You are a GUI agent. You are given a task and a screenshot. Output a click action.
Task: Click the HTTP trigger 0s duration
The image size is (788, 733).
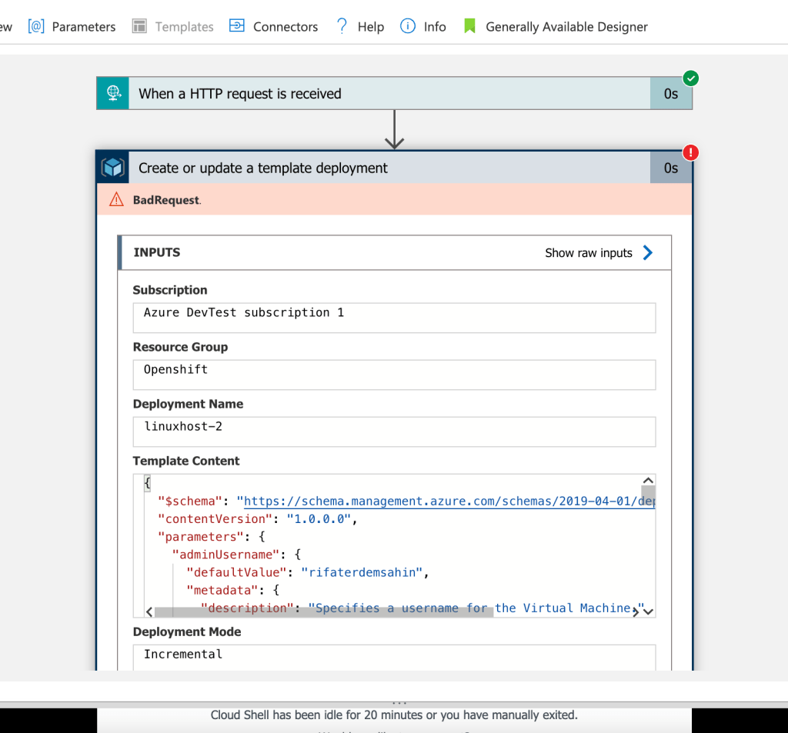[671, 94]
